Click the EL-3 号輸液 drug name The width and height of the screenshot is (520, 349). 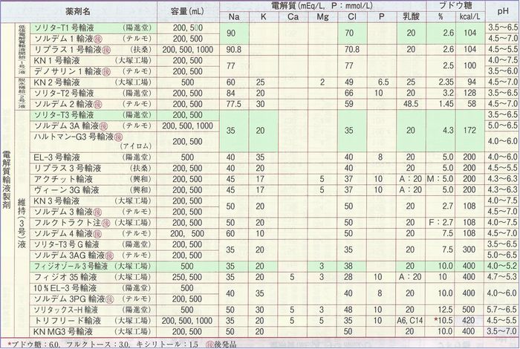[x=56, y=157]
